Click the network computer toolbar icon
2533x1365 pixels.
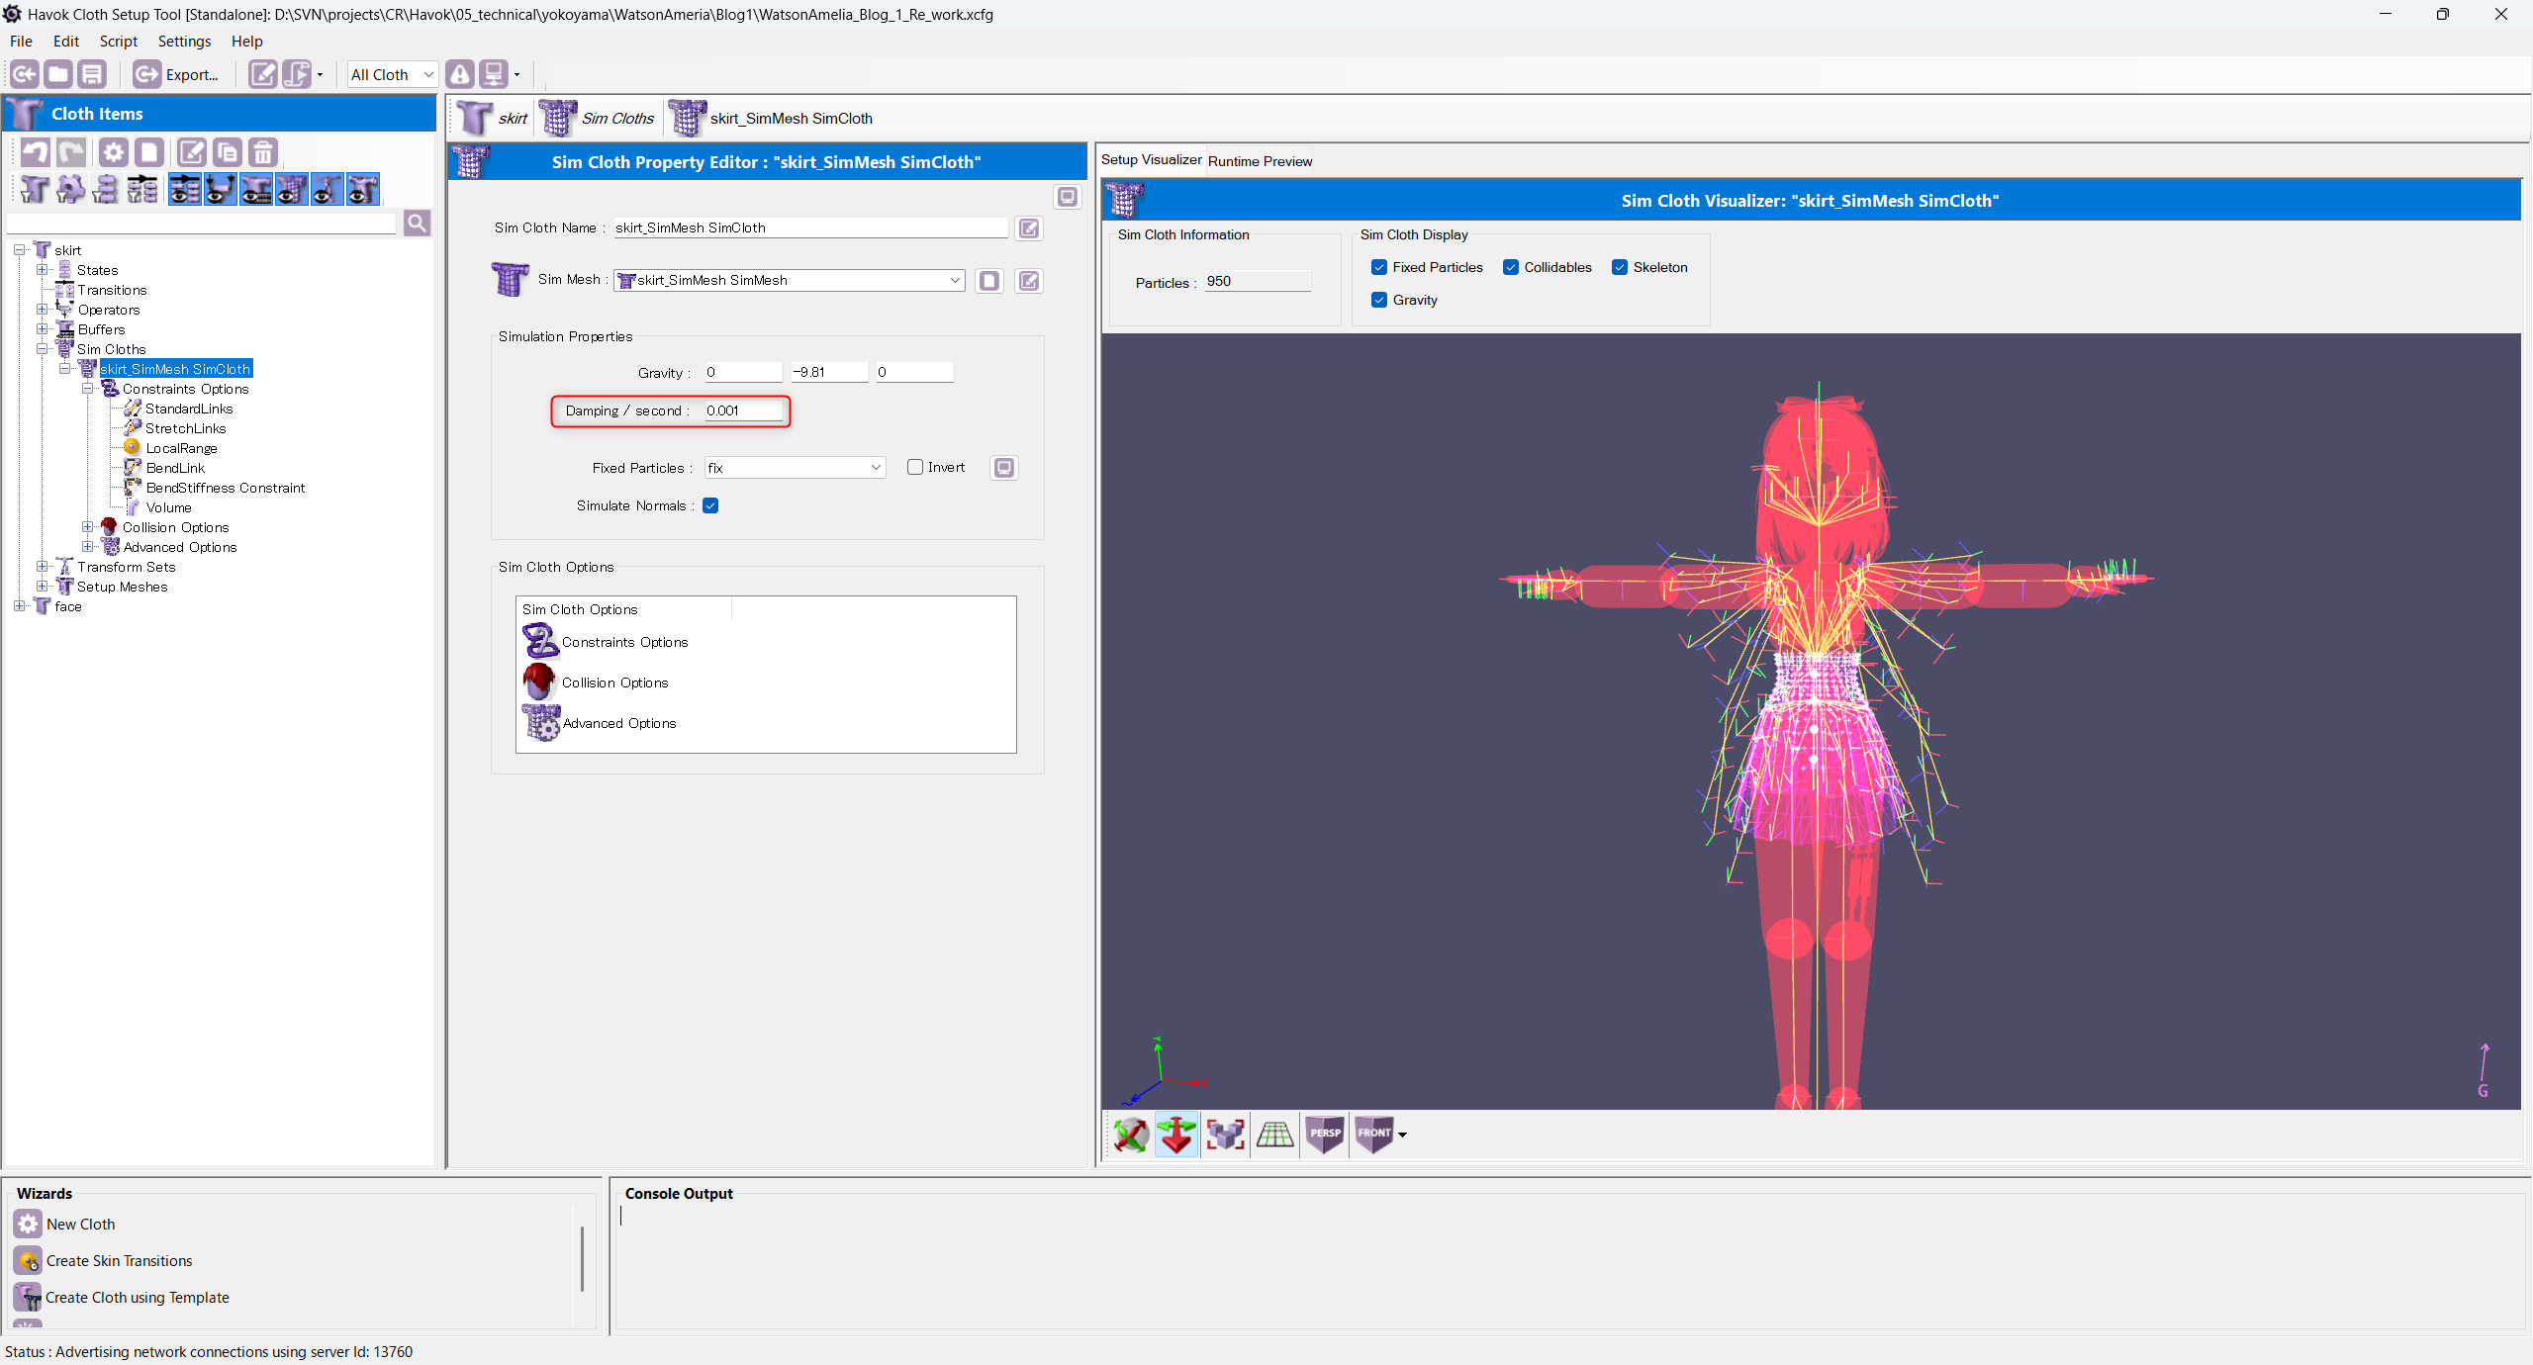click(x=494, y=74)
